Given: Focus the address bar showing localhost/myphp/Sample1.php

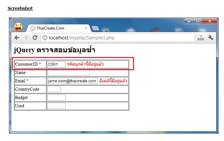Looking at the screenshot, I should coord(118,38).
